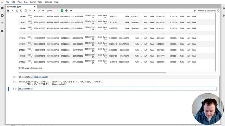Viewport: 225px width, 126px height.
Task: Click the JupyterLab logo
Action: click(2, 2)
